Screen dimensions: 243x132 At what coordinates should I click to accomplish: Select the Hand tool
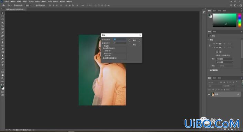click(x=2, y=75)
